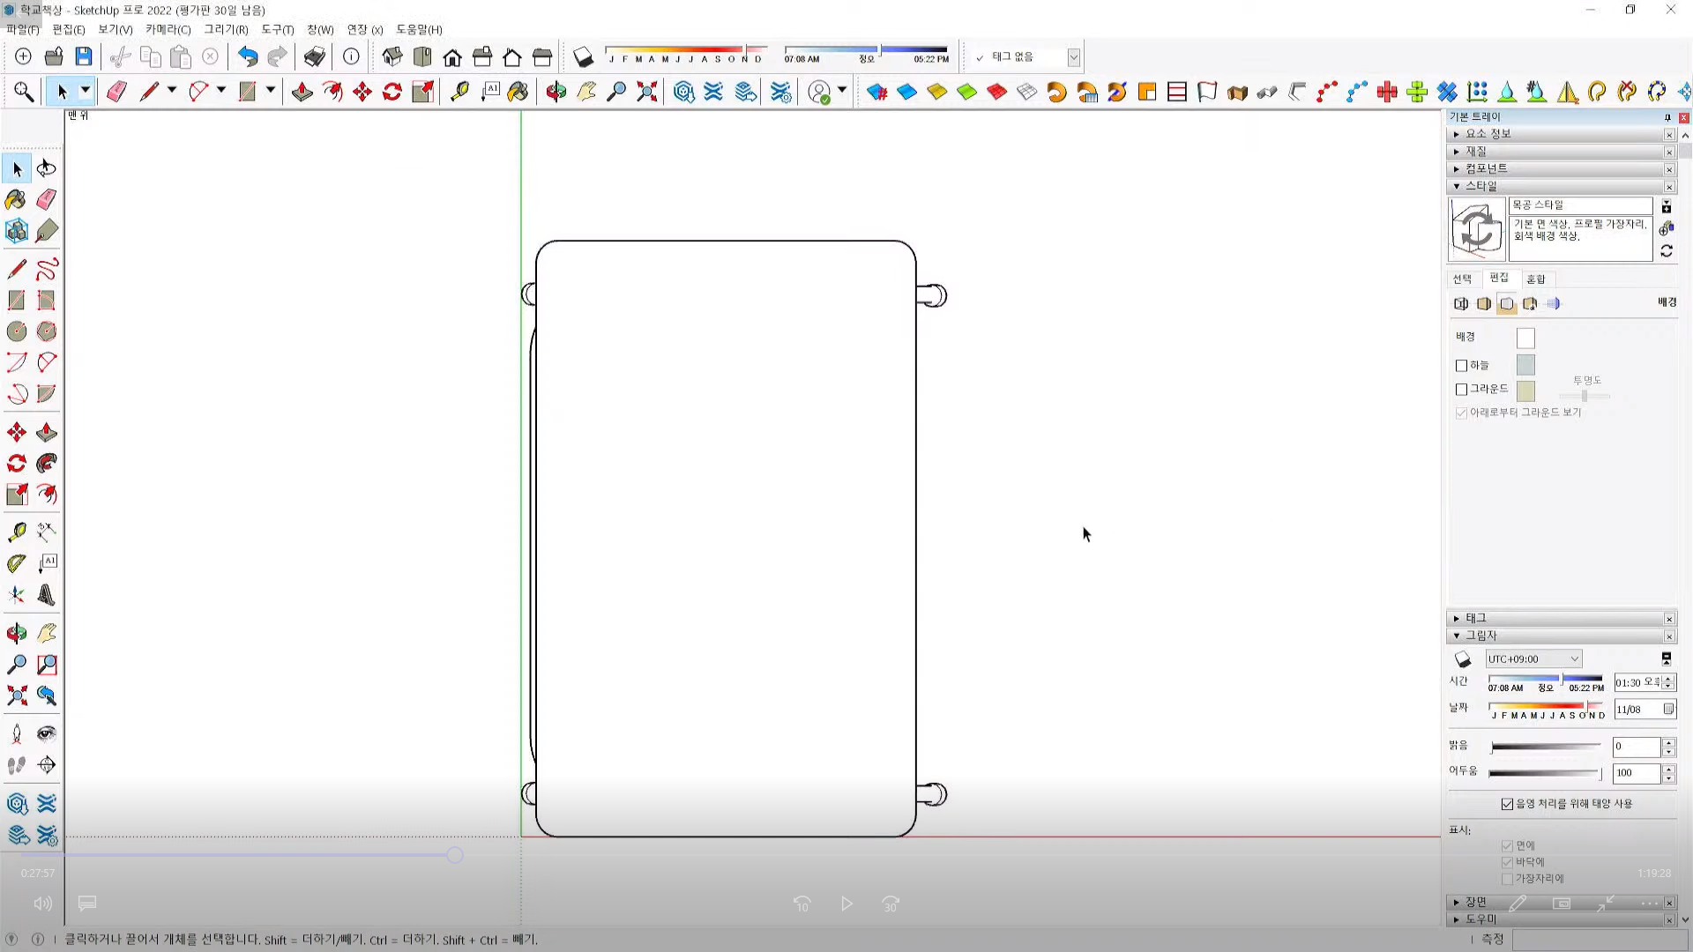The width and height of the screenshot is (1693, 952).
Task: Enable the 그라운드 ground checkbox
Action: point(1461,390)
